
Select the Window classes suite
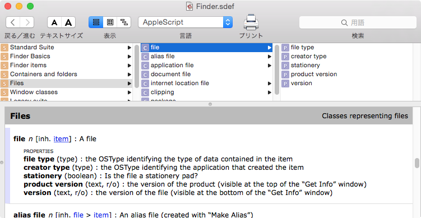(66, 92)
